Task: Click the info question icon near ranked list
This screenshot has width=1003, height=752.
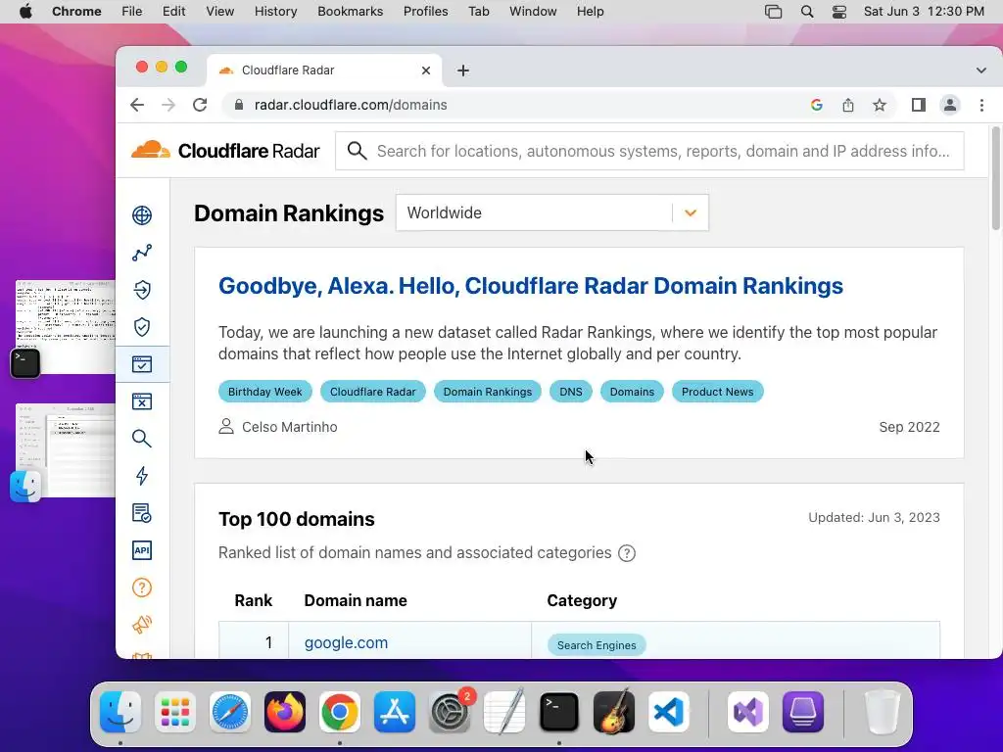Action: click(627, 553)
